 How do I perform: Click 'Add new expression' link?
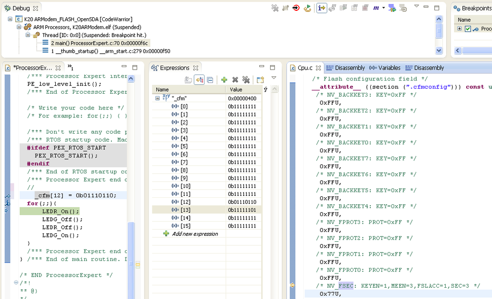click(x=194, y=234)
